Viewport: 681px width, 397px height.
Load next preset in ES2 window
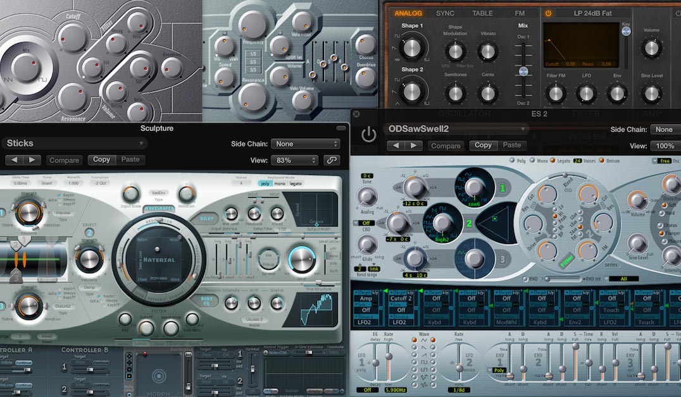[413, 146]
